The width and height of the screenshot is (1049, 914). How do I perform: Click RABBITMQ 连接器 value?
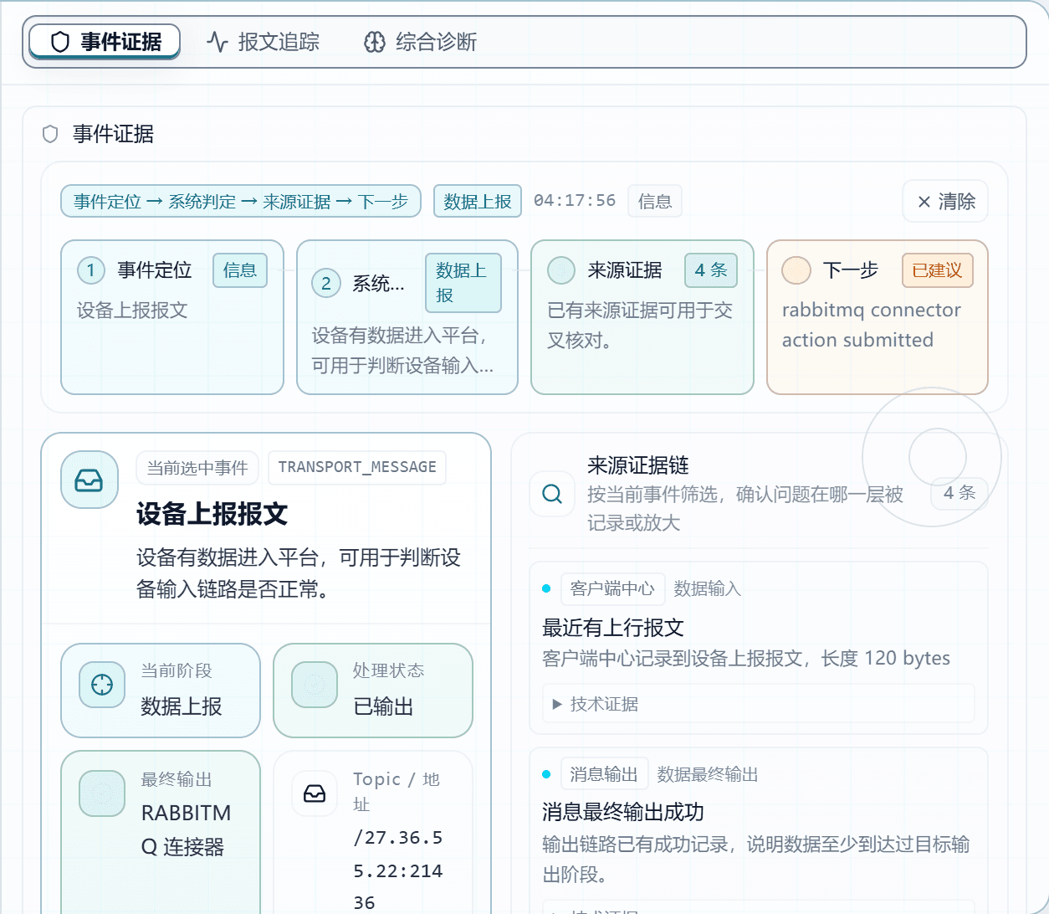point(186,829)
